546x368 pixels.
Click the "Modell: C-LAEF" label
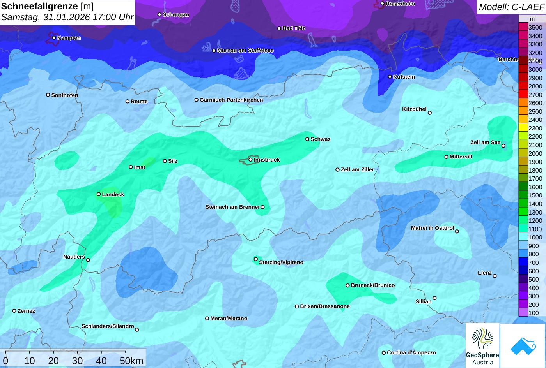[x=511, y=7]
